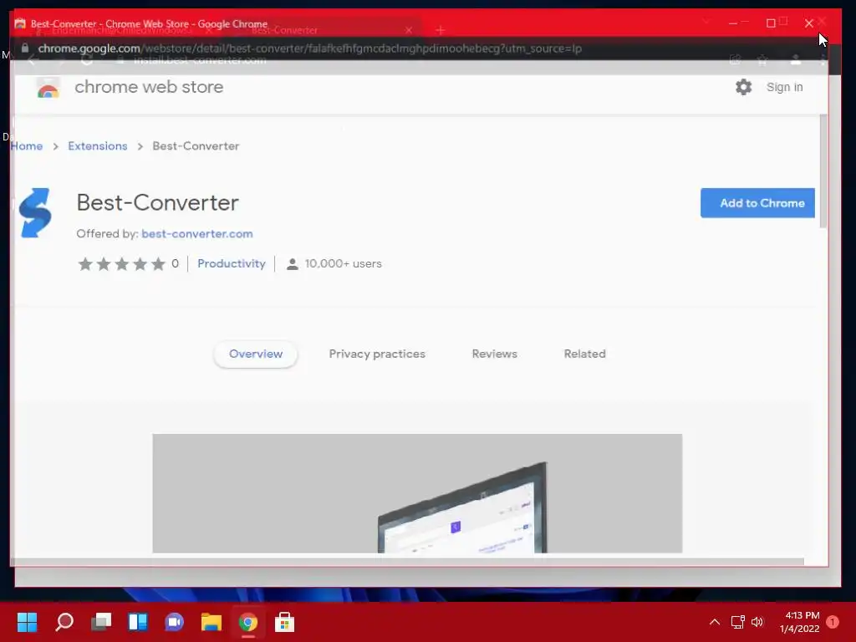Click the Best-Converter extension logo icon
The width and height of the screenshot is (856, 642).
tap(35, 213)
